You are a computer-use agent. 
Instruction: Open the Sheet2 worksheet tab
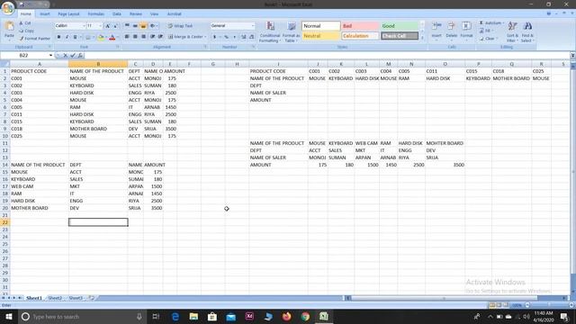tap(55, 298)
